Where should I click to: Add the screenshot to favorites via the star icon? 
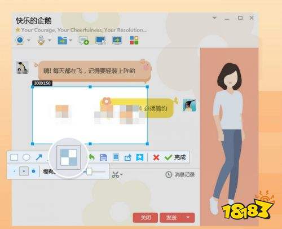pyautogui.click(x=140, y=157)
